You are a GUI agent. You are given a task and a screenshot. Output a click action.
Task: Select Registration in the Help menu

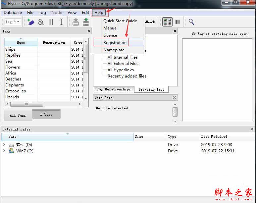coord(115,43)
